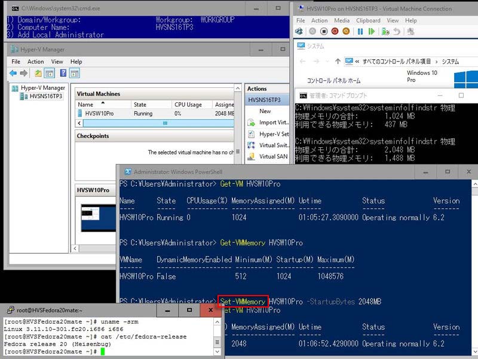This screenshot has height=359, width=478.
Task: Open Action menu in Virtual Machine Connection
Action: point(320,20)
